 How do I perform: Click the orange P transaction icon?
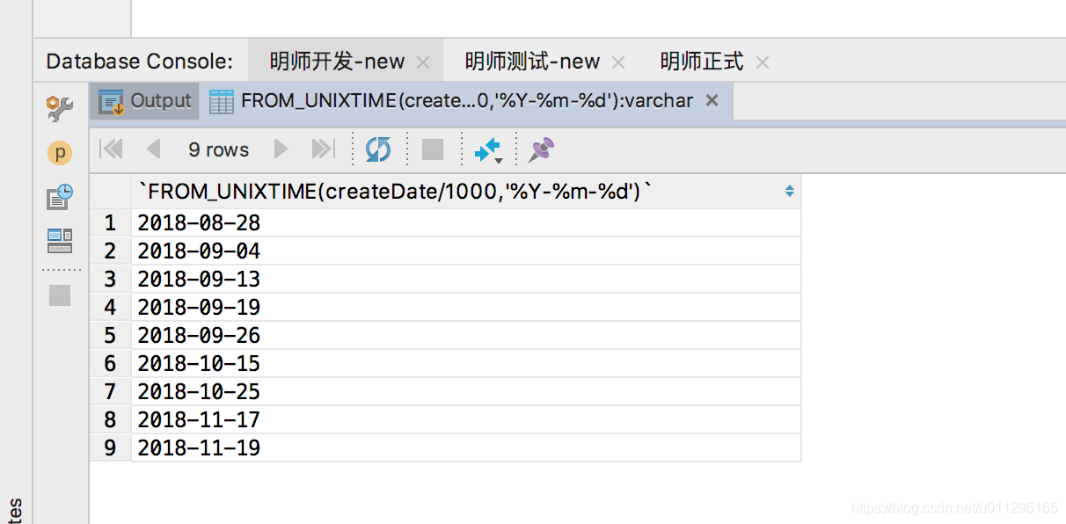point(60,153)
